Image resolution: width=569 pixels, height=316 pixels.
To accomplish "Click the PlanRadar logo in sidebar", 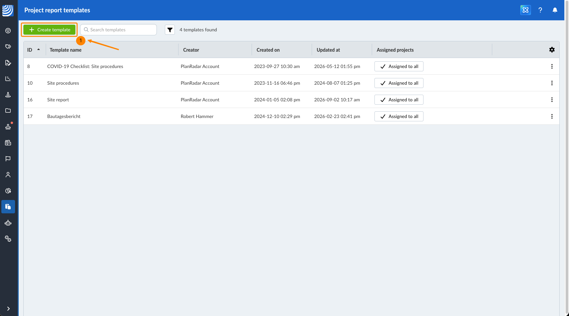I will point(8,10).
